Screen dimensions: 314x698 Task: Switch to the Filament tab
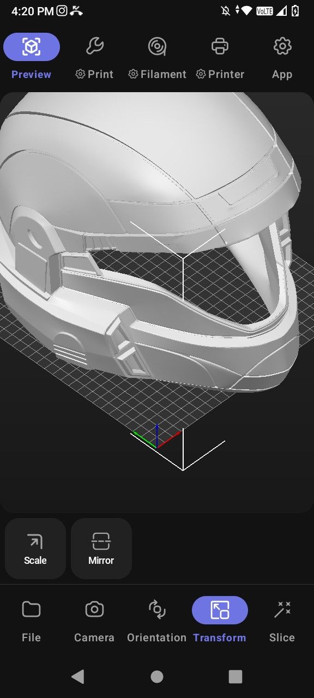coord(157,57)
